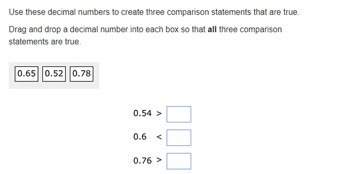Select the 0.65 number tile
Image resolution: width=342 pixels, height=174 pixels.
point(27,74)
